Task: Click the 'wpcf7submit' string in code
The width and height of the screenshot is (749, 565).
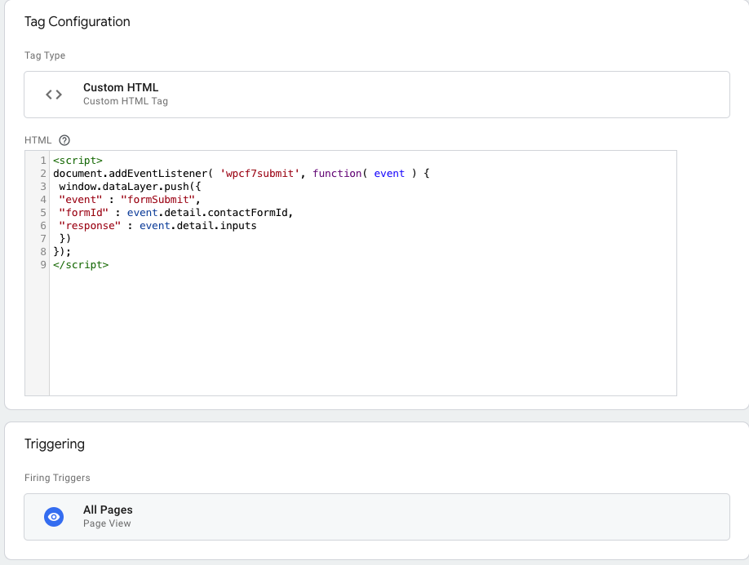Action: 259,174
